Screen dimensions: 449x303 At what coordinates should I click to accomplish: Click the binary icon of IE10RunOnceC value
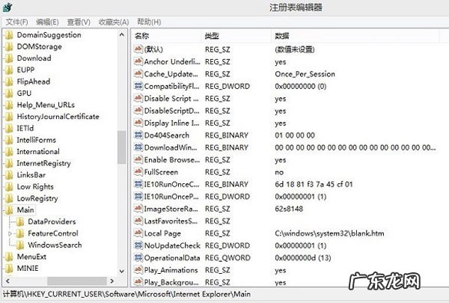(138, 184)
